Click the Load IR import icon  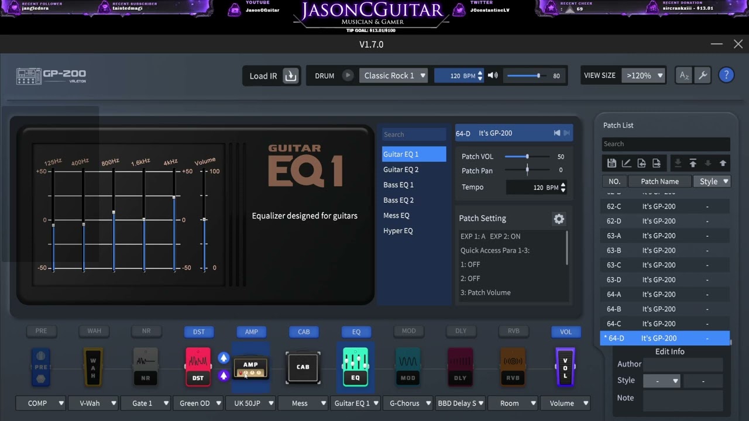(x=291, y=75)
